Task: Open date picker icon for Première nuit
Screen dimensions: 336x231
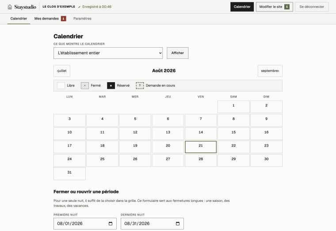Action: [x=111, y=223]
